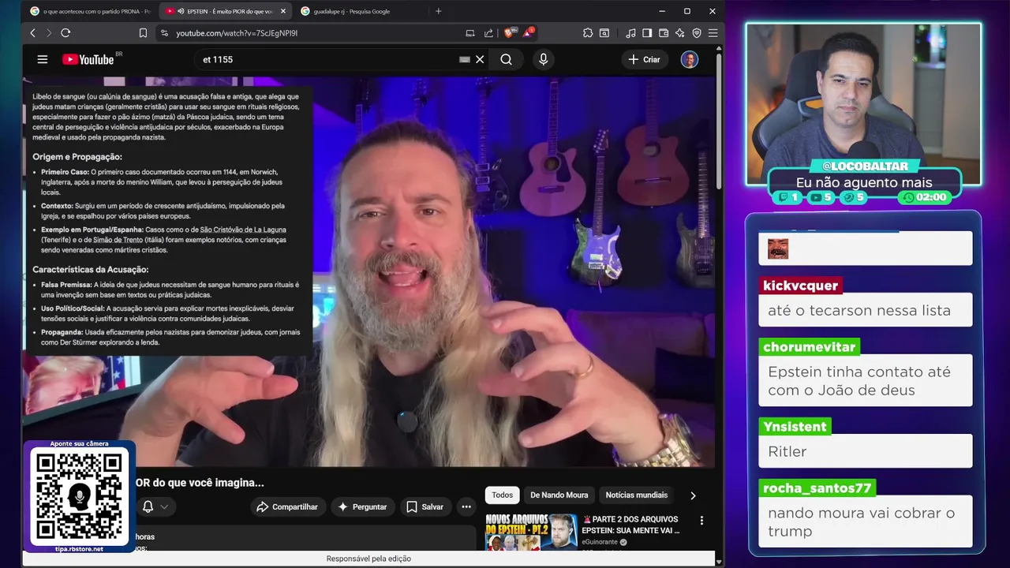Screen dimensions: 1010x568
Task: Open the browser main menu
Action: tap(713, 33)
